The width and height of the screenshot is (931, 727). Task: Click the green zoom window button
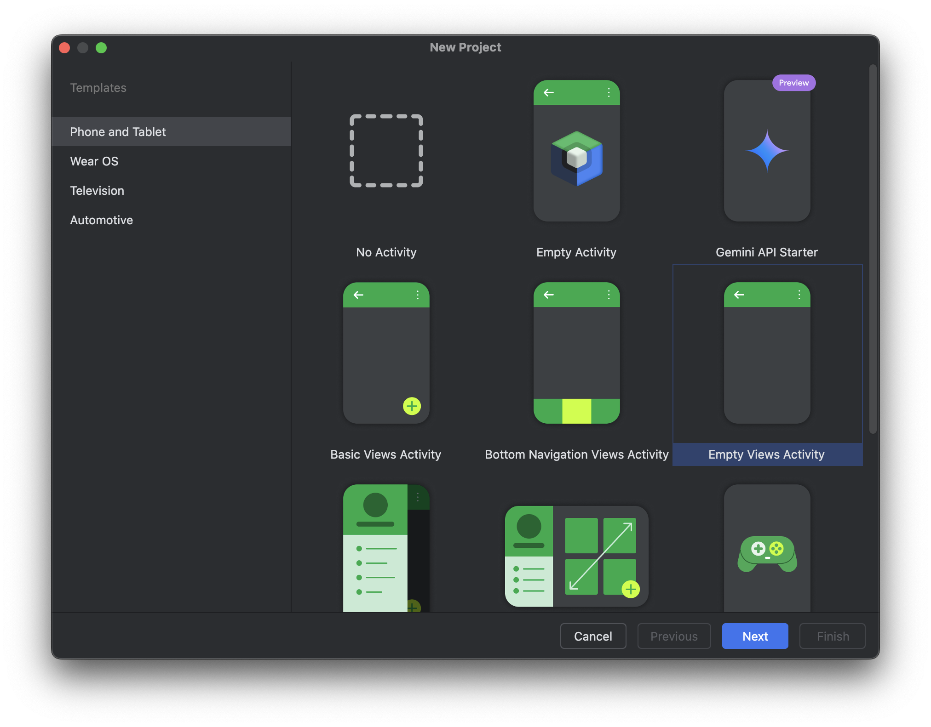click(x=101, y=47)
